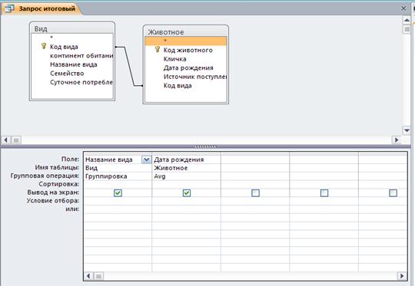Click left arrow of design grid horizontal scrollbar
The width and height of the screenshot is (415, 286).
click(x=88, y=276)
